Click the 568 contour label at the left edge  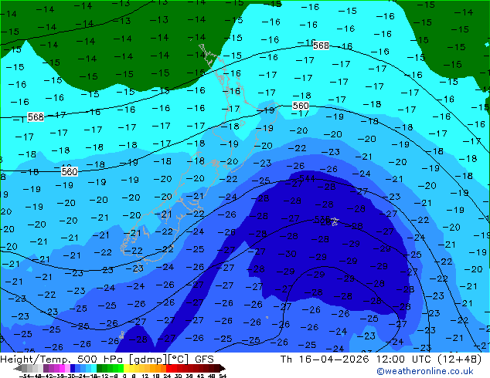pyautogui.click(x=36, y=117)
